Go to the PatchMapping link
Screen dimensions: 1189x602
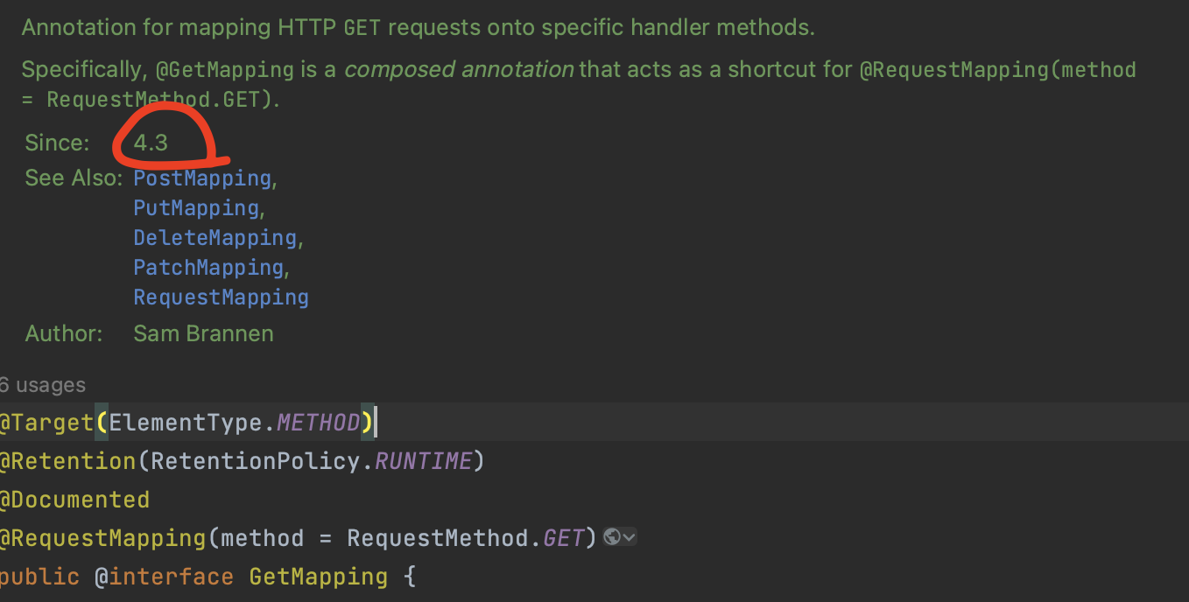(208, 268)
